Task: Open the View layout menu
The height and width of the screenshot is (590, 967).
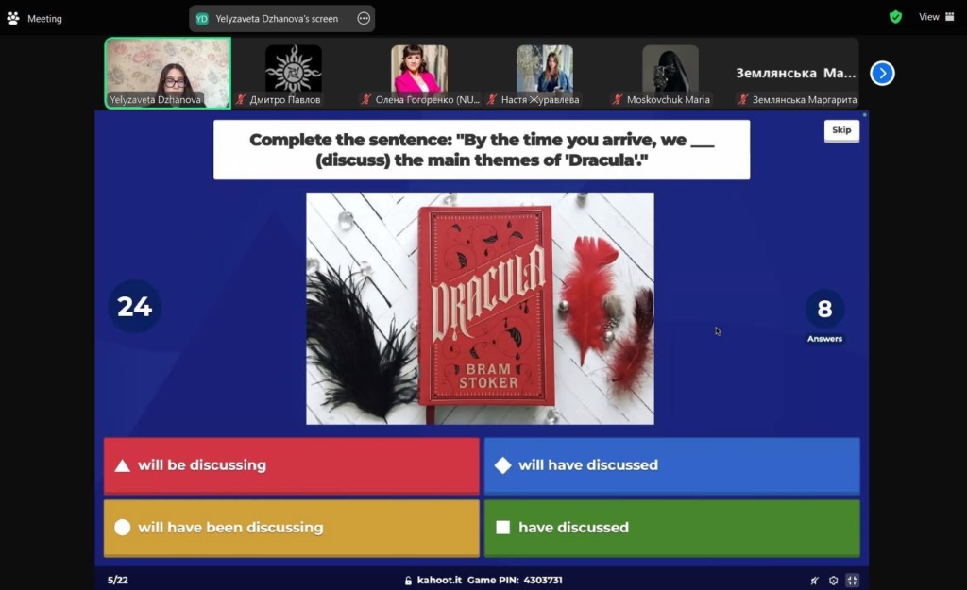Action: click(936, 17)
